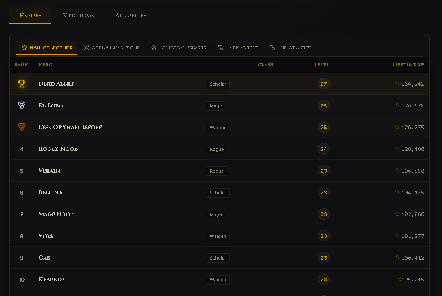Image resolution: width=442 pixels, height=296 pixels.
Task: Click the Class column header
Action: pos(265,64)
